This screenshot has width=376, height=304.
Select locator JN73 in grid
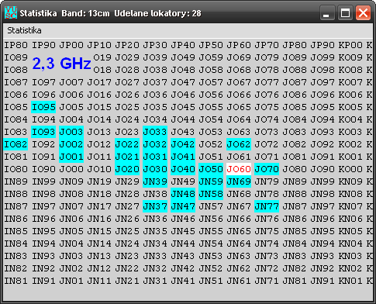pos(267,256)
